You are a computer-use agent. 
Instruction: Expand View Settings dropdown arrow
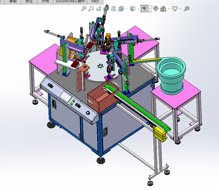pos(180,9)
